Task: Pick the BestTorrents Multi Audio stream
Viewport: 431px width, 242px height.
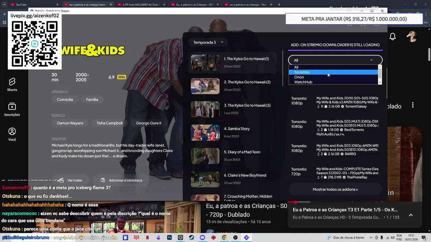Action: (335, 128)
